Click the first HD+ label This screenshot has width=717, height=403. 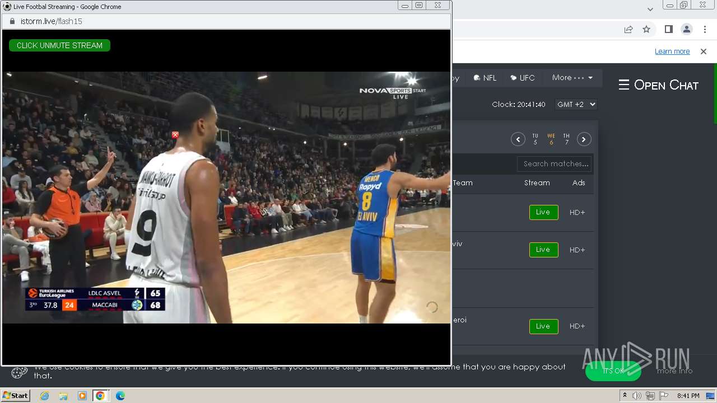click(x=577, y=212)
